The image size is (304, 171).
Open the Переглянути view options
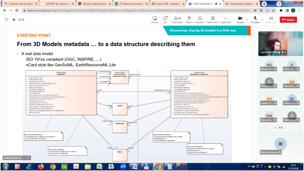point(213,20)
